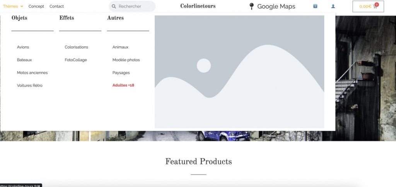Open Colorisations under Effets
This screenshot has width=396, height=187.
76,47
